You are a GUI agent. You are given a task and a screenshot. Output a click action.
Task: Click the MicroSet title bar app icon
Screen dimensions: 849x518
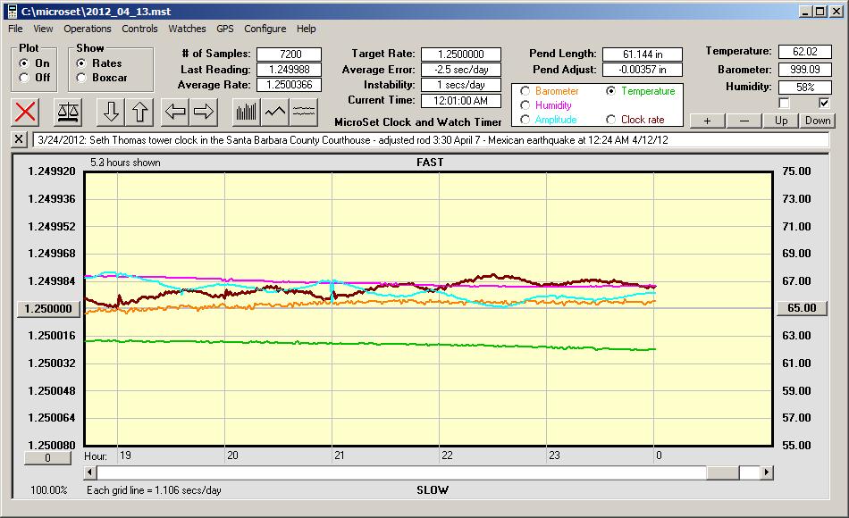[12, 12]
